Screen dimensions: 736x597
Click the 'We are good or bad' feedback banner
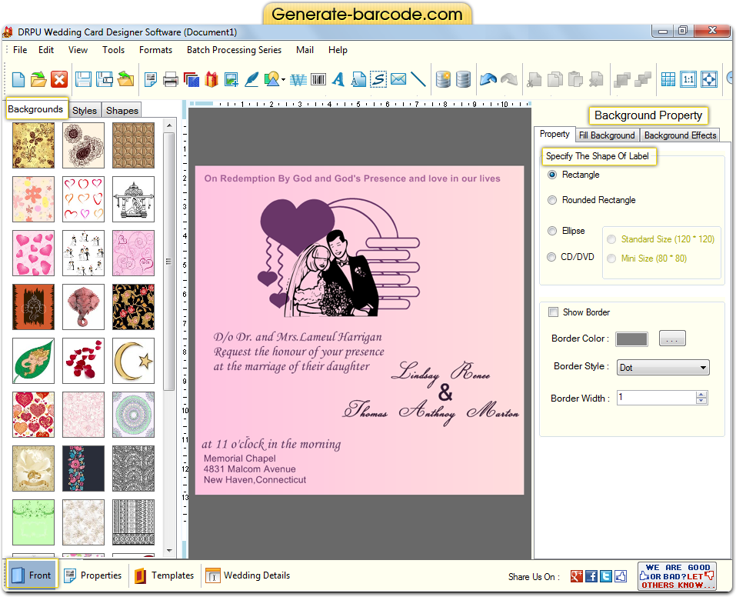point(677,576)
